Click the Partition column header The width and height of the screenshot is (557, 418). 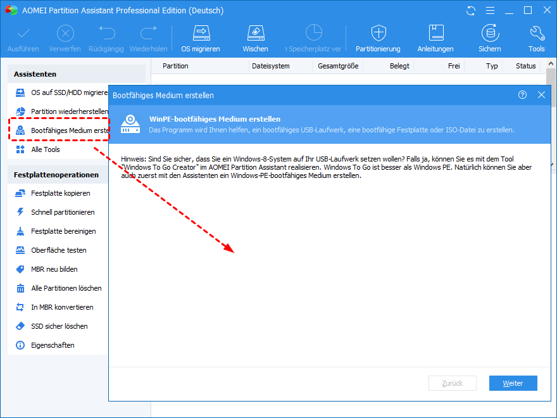(175, 66)
